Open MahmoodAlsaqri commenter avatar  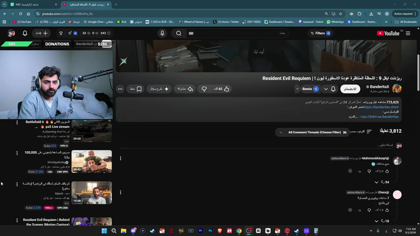397,161
